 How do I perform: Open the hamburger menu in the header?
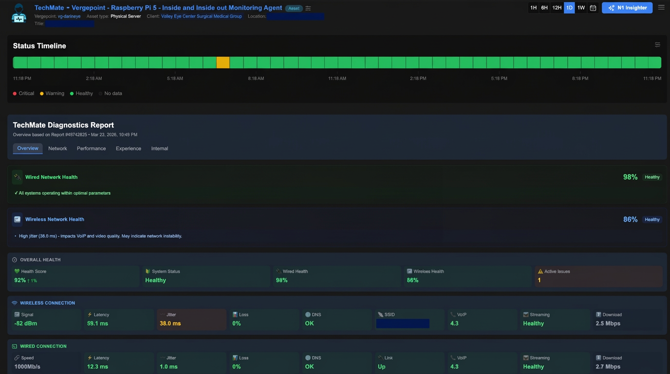661,7
